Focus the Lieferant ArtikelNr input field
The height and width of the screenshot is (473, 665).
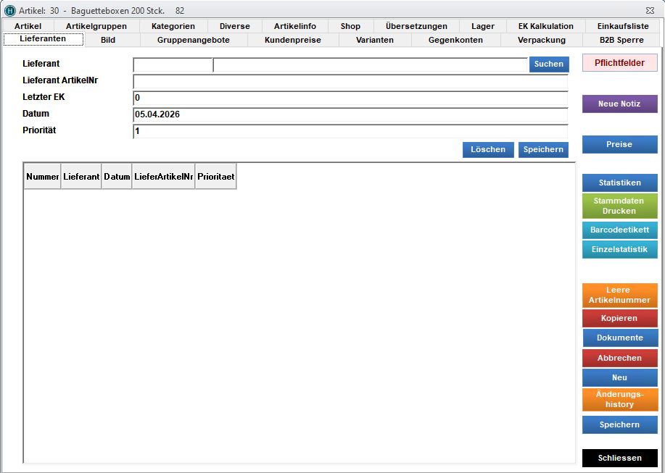click(x=350, y=82)
